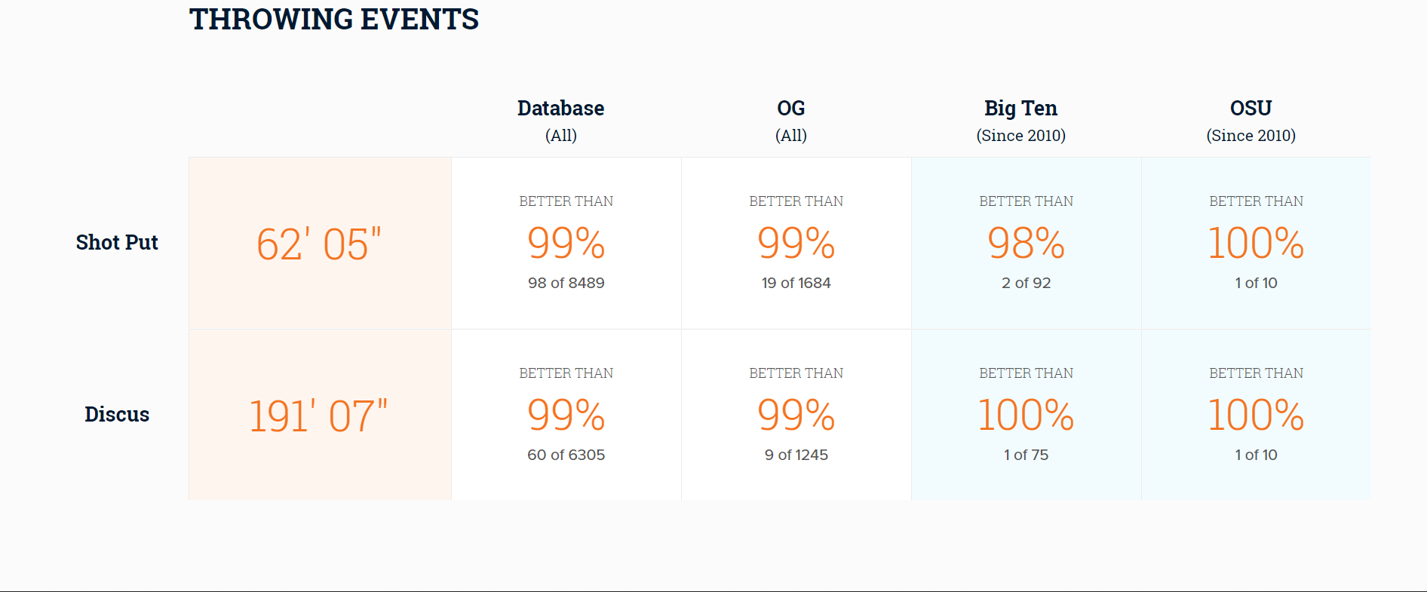Click the (Since 2010) label under Big Ten
Screen dimensions: 1427x592
[x=1020, y=136]
